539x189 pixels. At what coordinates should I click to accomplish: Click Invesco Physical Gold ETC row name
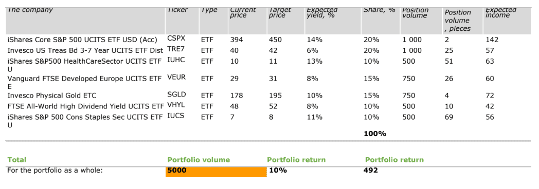tap(52, 96)
